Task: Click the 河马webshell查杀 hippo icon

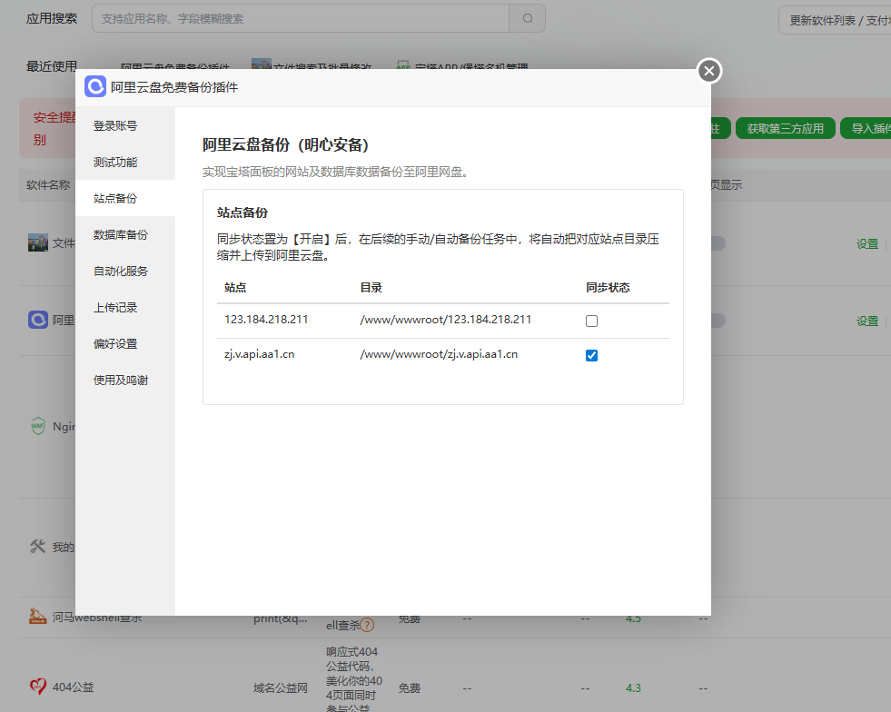Action: [37, 615]
